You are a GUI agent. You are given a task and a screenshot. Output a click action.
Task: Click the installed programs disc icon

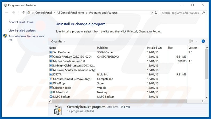point(58,110)
